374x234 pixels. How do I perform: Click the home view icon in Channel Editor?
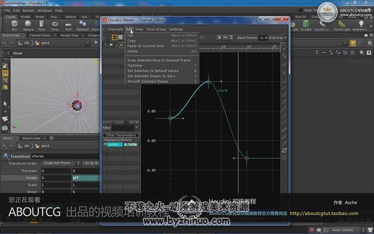tap(219, 37)
